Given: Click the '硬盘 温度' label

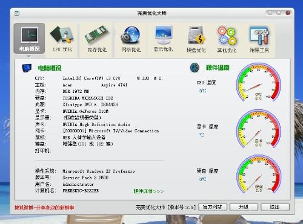Looking at the screenshot, I should coord(207,171).
